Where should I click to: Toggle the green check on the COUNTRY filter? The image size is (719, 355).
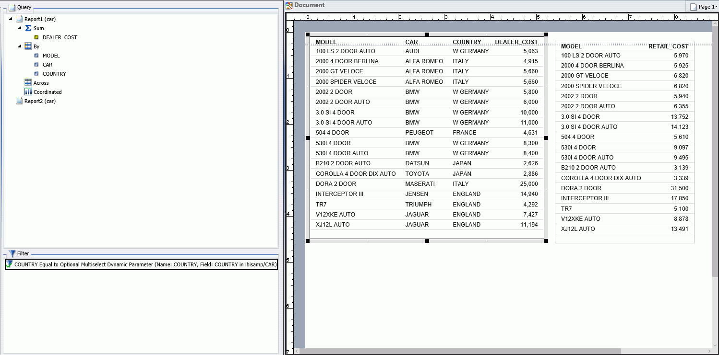pyautogui.click(x=8, y=264)
